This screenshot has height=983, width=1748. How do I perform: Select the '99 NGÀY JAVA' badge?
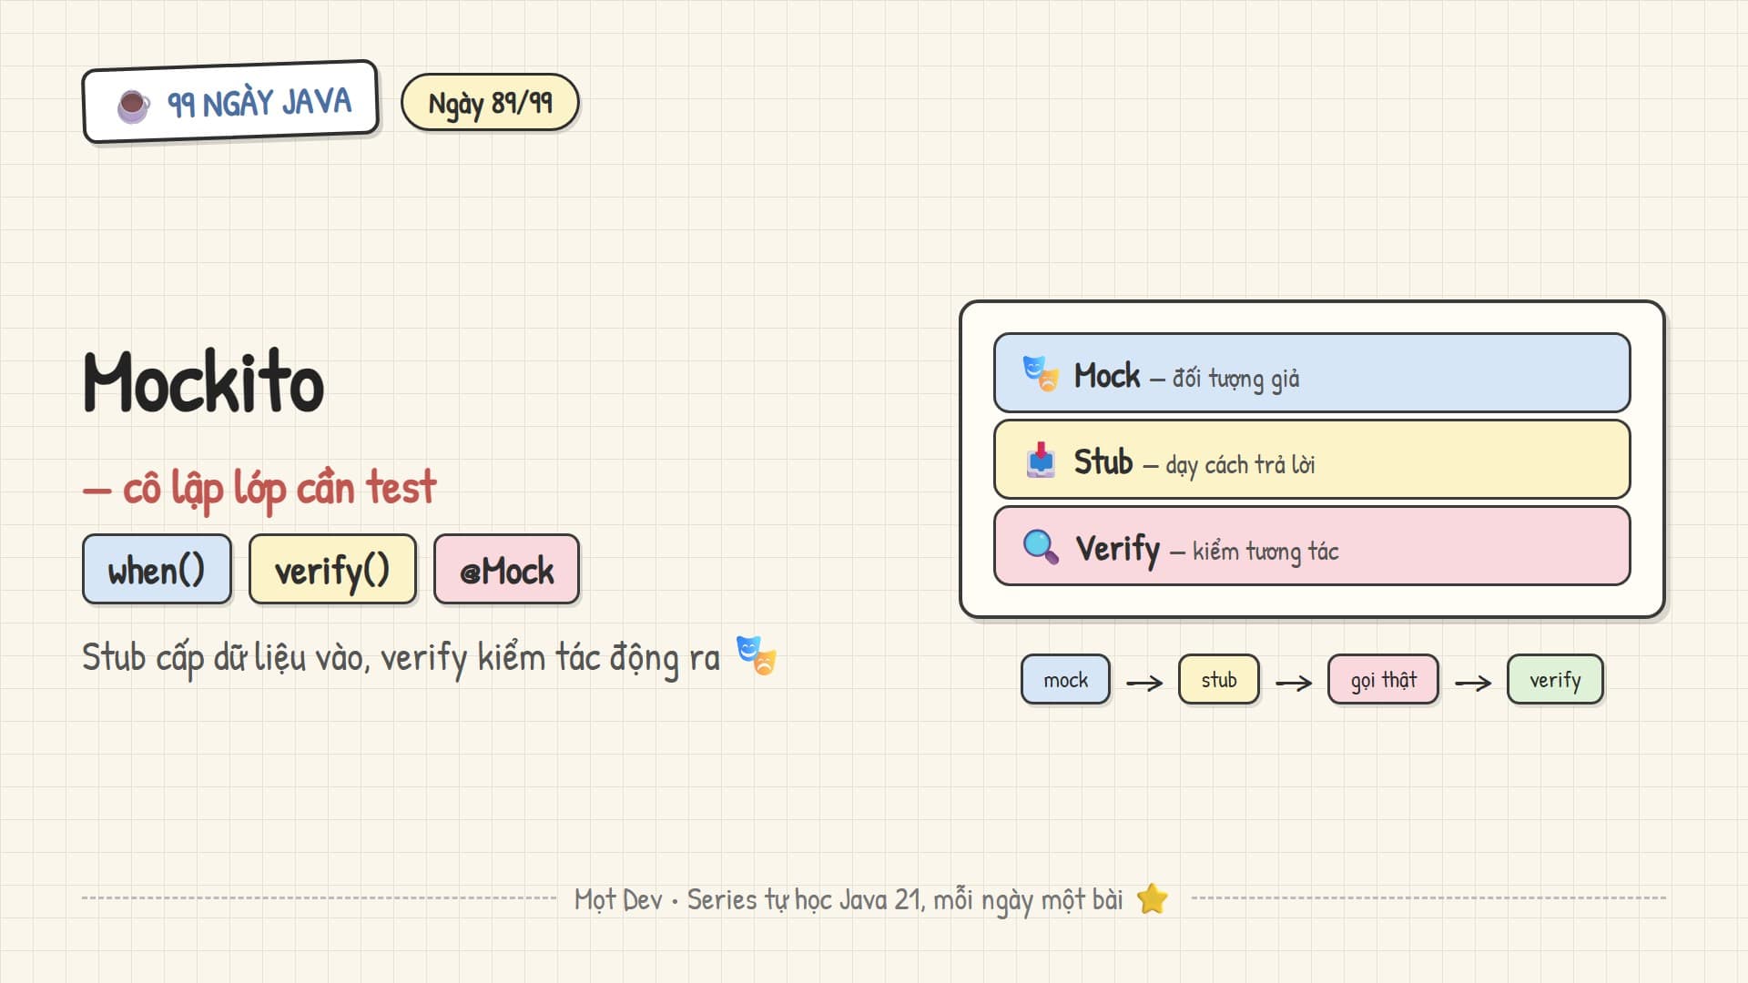click(230, 102)
